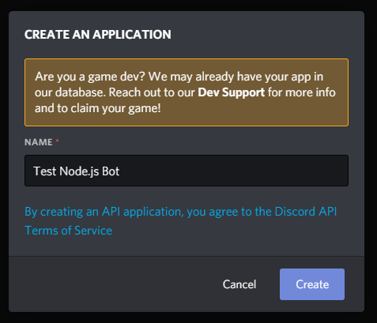Click the orange game dev notice banner
377x323 pixels.
point(187,92)
